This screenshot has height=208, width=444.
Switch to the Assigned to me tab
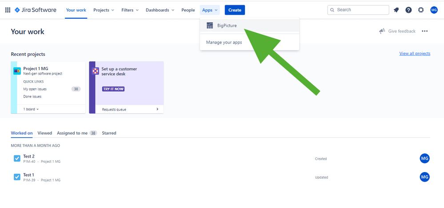pos(77,133)
